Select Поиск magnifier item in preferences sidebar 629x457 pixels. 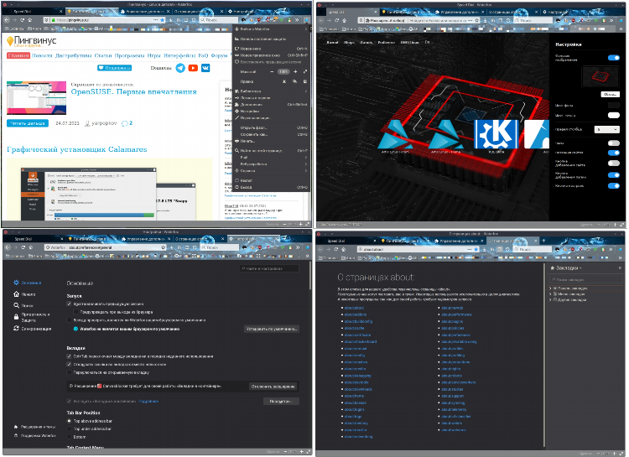pos(23,305)
